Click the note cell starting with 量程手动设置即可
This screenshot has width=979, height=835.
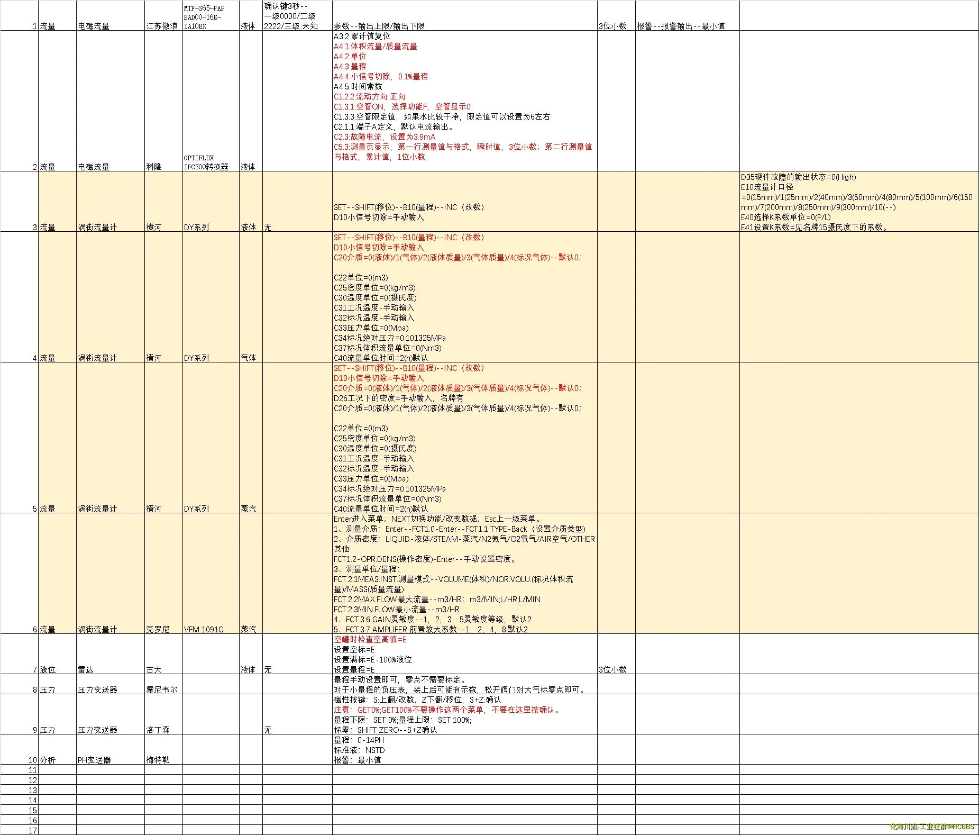coord(465,684)
